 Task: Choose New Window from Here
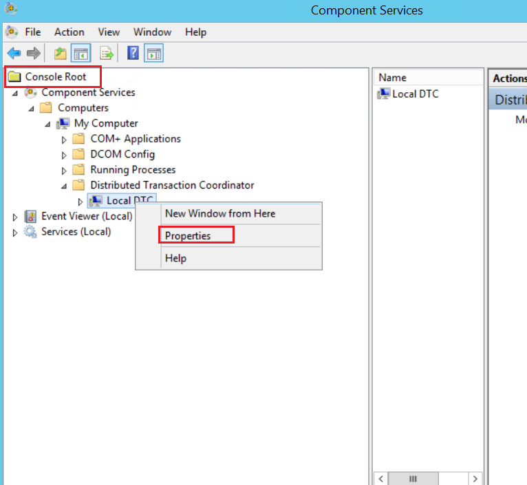(220, 213)
